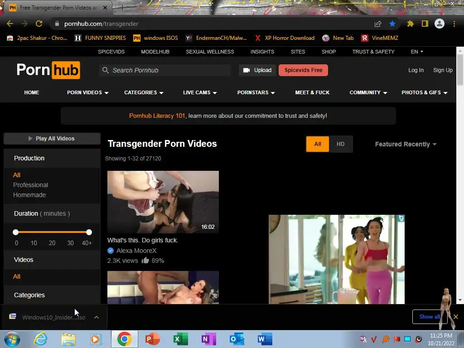Open the Windows Start button
Image resolution: width=464 pixels, height=348 pixels.
coord(12,339)
